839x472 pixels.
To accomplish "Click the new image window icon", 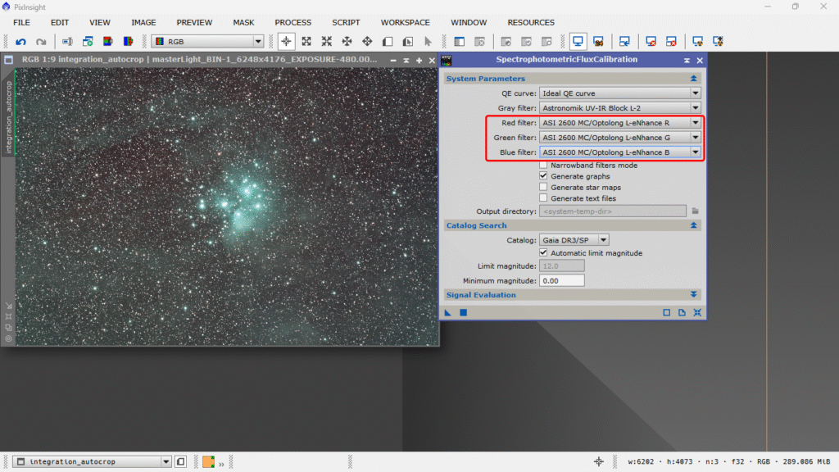I will coord(88,41).
